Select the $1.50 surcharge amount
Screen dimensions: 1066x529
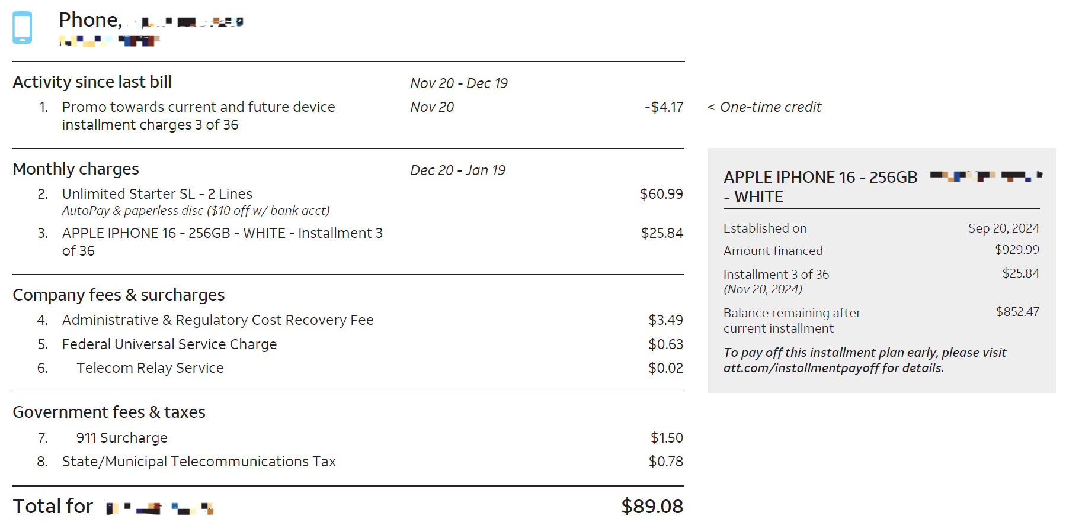pos(667,438)
